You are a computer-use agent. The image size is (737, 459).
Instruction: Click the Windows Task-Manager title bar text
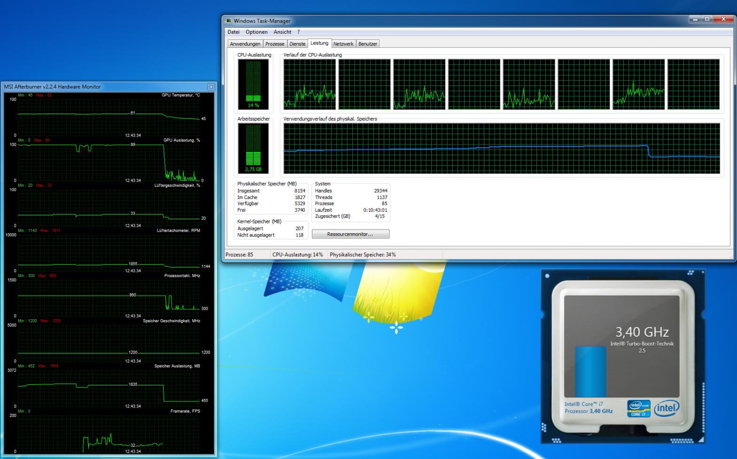[x=262, y=21]
